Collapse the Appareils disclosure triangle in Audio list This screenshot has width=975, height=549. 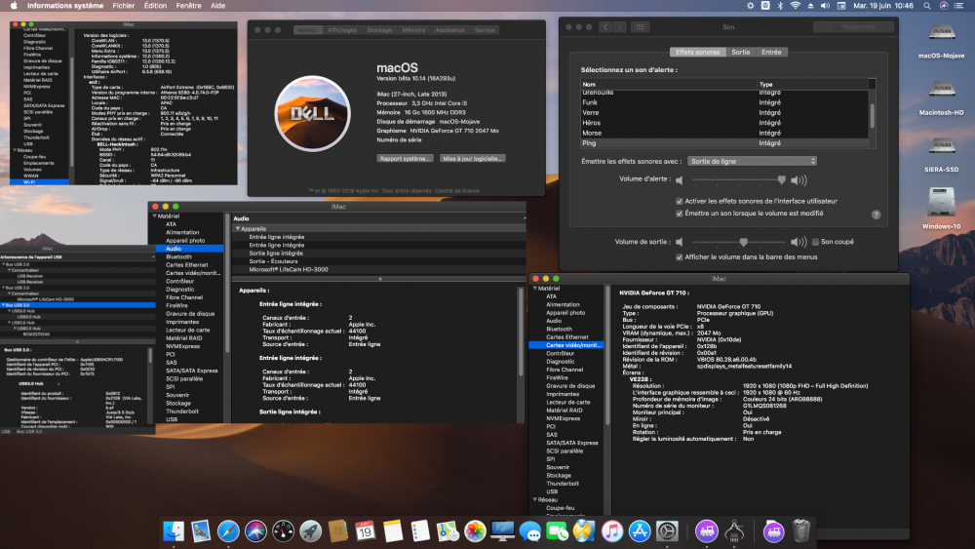coord(238,228)
